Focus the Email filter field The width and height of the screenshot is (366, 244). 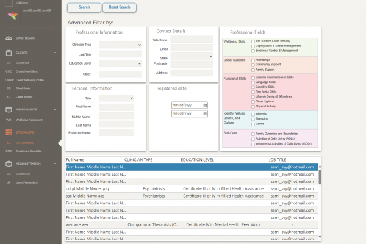[192, 48]
